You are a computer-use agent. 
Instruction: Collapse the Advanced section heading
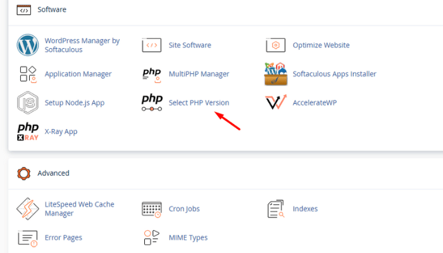[x=53, y=173]
